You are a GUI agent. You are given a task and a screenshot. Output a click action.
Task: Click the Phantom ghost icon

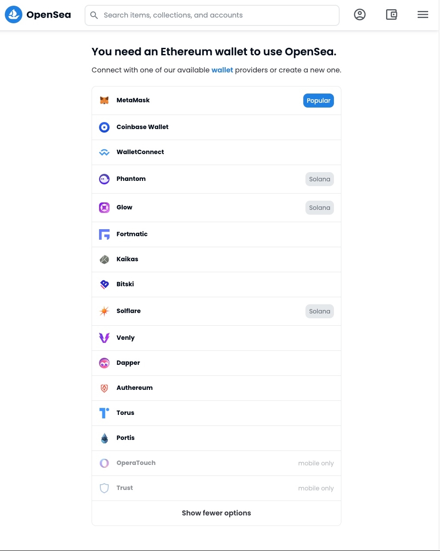tap(104, 179)
